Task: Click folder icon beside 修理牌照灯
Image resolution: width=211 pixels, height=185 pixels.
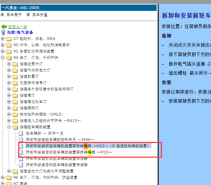Action: point(15,108)
